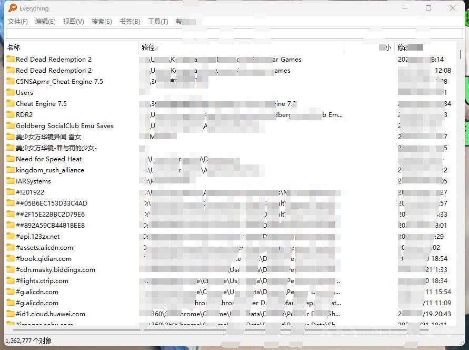Image resolution: width=469 pixels, height=350 pixels.
Task: Click folder icon beside Cheat Engine 7.5
Action: pyautogui.click(x=11, y=103)
